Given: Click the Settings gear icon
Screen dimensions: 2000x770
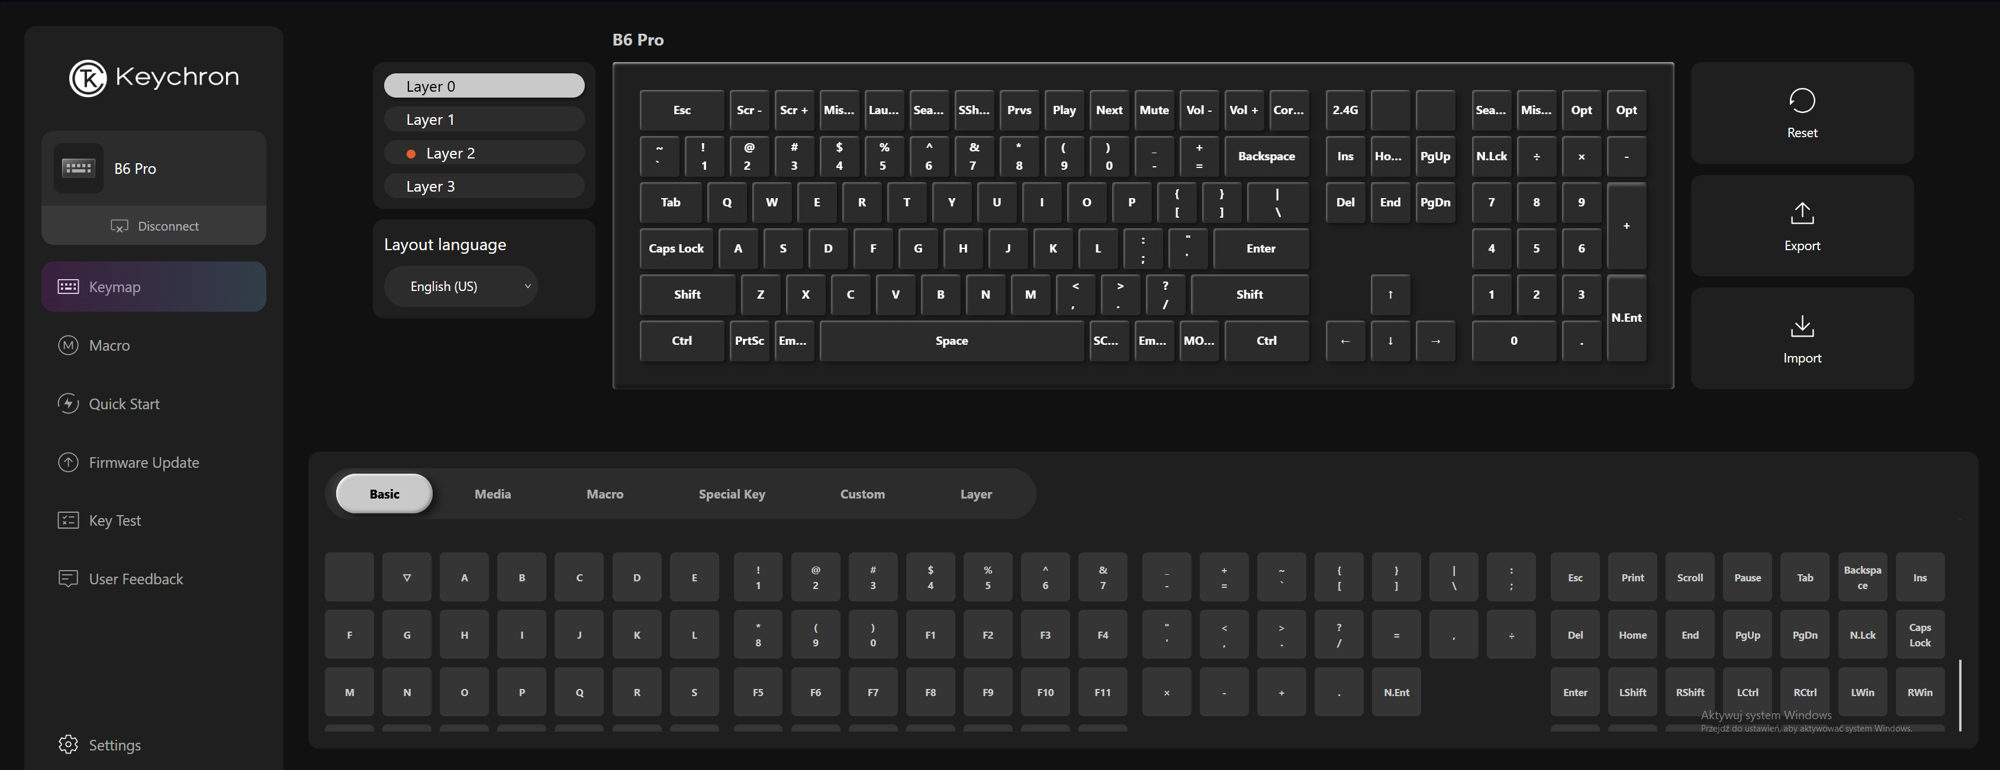Looking at the screenshot, I should (x=68, y=745).
